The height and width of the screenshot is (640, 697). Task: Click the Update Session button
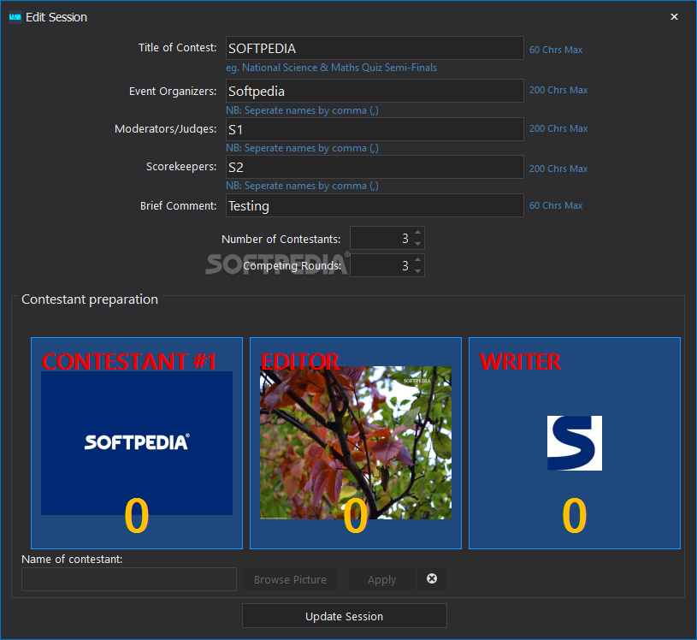point(344,616)
